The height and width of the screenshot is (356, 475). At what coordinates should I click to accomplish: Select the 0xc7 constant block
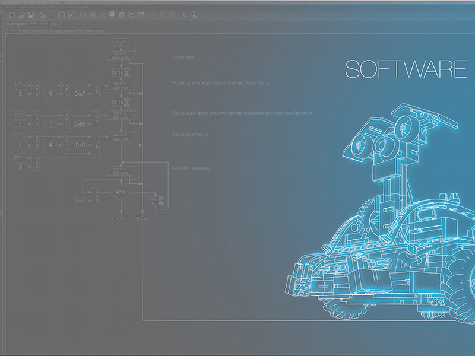[80, 94]
